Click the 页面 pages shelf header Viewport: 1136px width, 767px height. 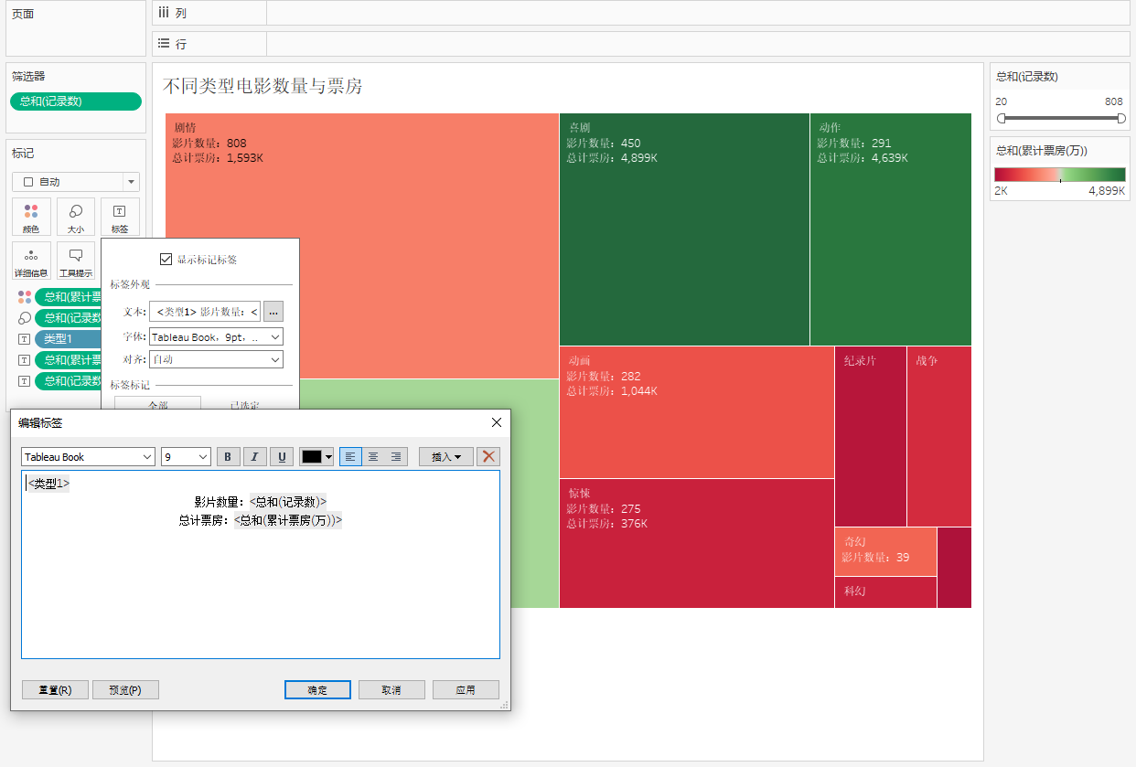tap(24, 14)
